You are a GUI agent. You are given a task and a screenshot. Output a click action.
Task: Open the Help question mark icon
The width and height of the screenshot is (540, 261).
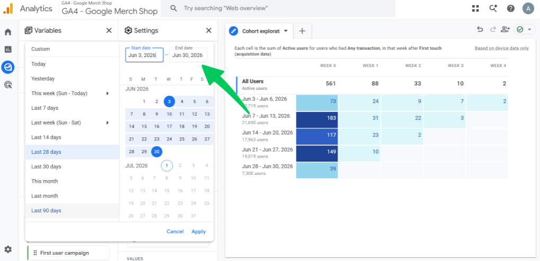point(511,8)
